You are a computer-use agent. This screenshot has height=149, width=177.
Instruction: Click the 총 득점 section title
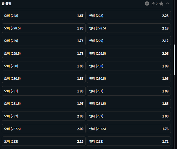point(7,4)
